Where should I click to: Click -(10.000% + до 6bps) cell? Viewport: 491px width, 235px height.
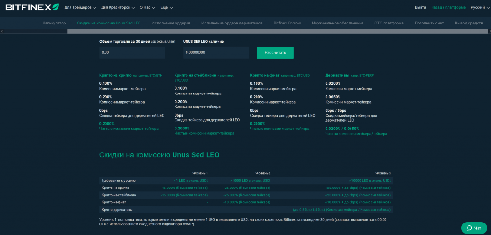pos(358,202)
